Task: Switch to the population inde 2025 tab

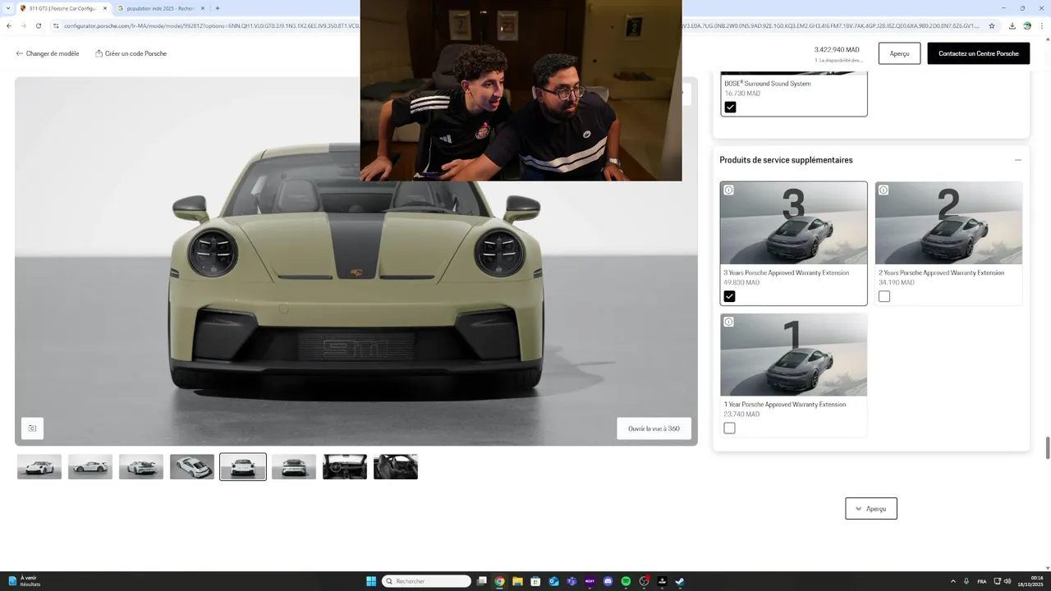Action: click(x=161, y=8)
